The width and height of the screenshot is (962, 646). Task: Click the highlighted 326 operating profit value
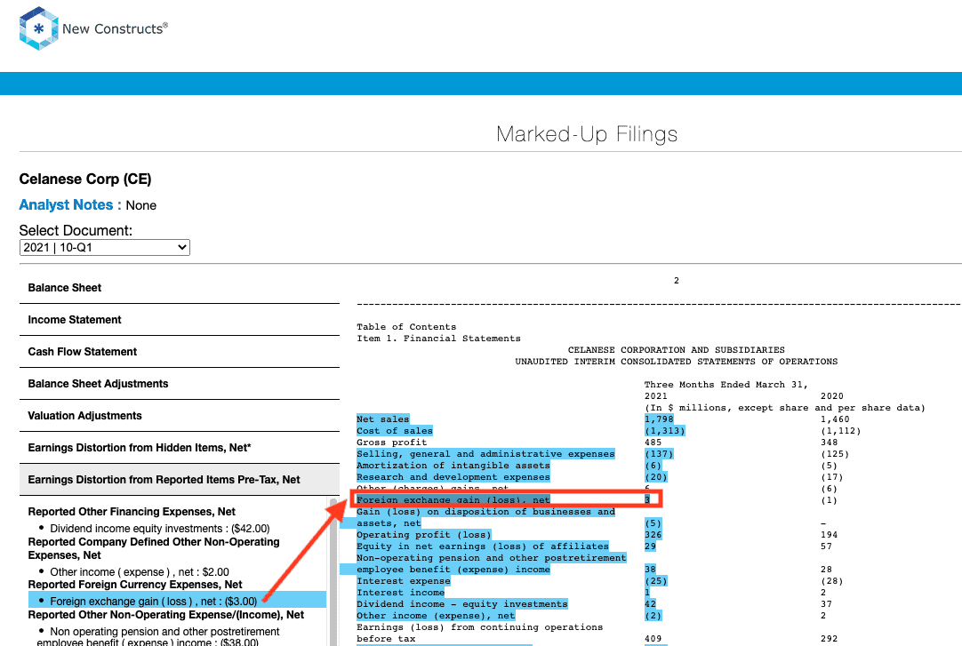(x=653, y=535)
